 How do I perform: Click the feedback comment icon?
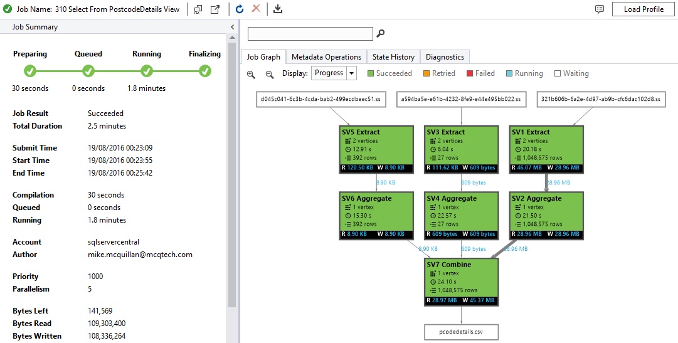600,9
